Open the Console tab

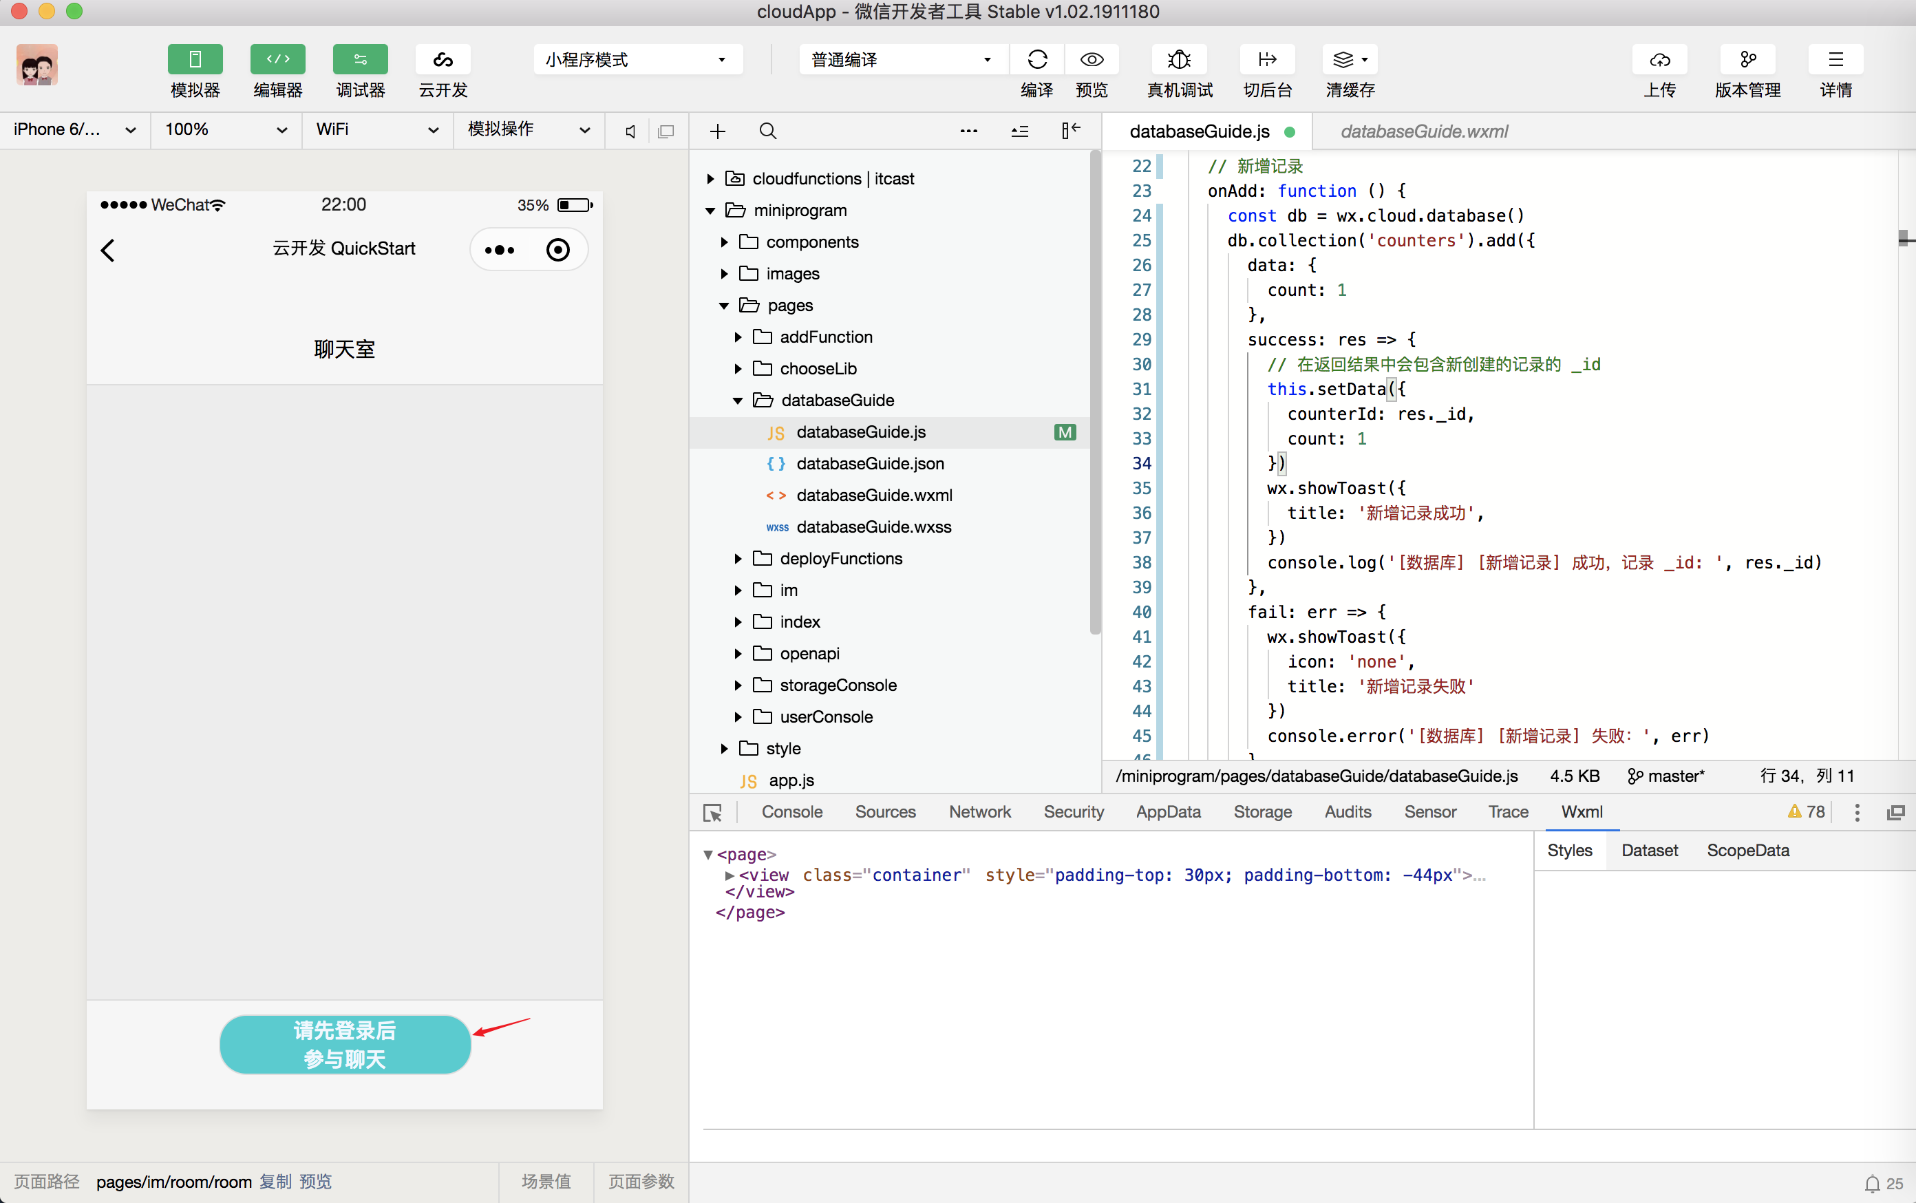pos(791,811)
